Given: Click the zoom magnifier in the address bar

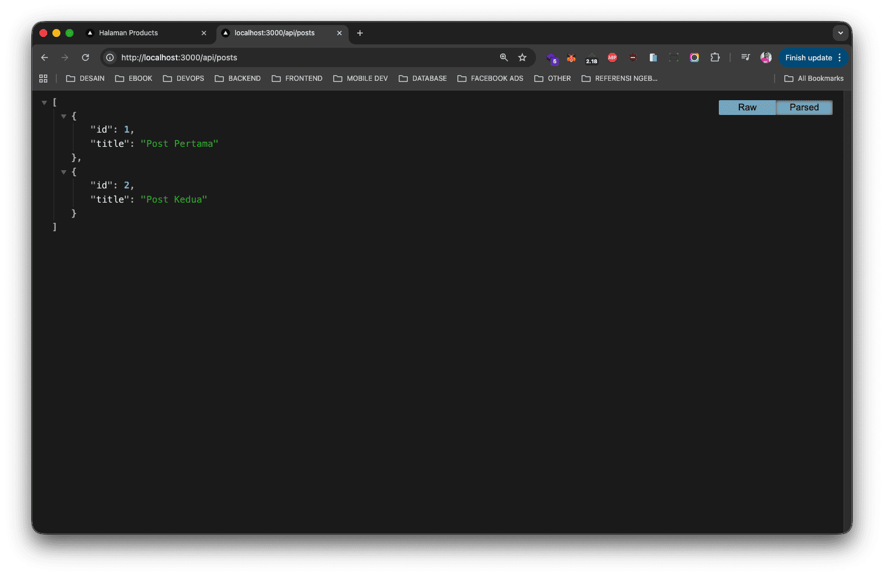Looking at the screenshot, I should click(x=504, y=57).
